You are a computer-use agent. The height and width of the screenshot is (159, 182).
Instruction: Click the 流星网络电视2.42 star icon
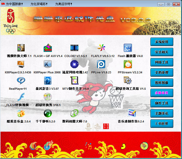click(74, 64)
